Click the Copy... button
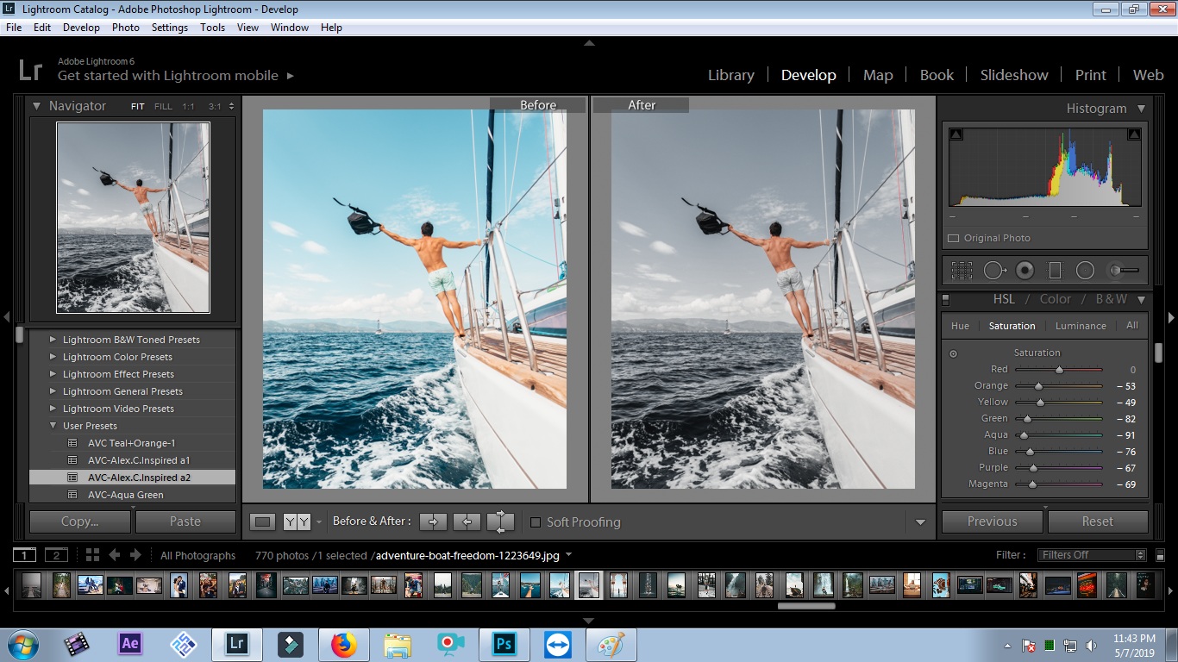This screenshot has width=1178, height=662. (x=80, y=521)
